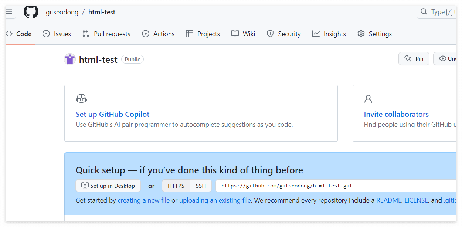Select HTTPS as the clone protocol
This screenshot has height=227, width=462.
click(x=176, y=186)
